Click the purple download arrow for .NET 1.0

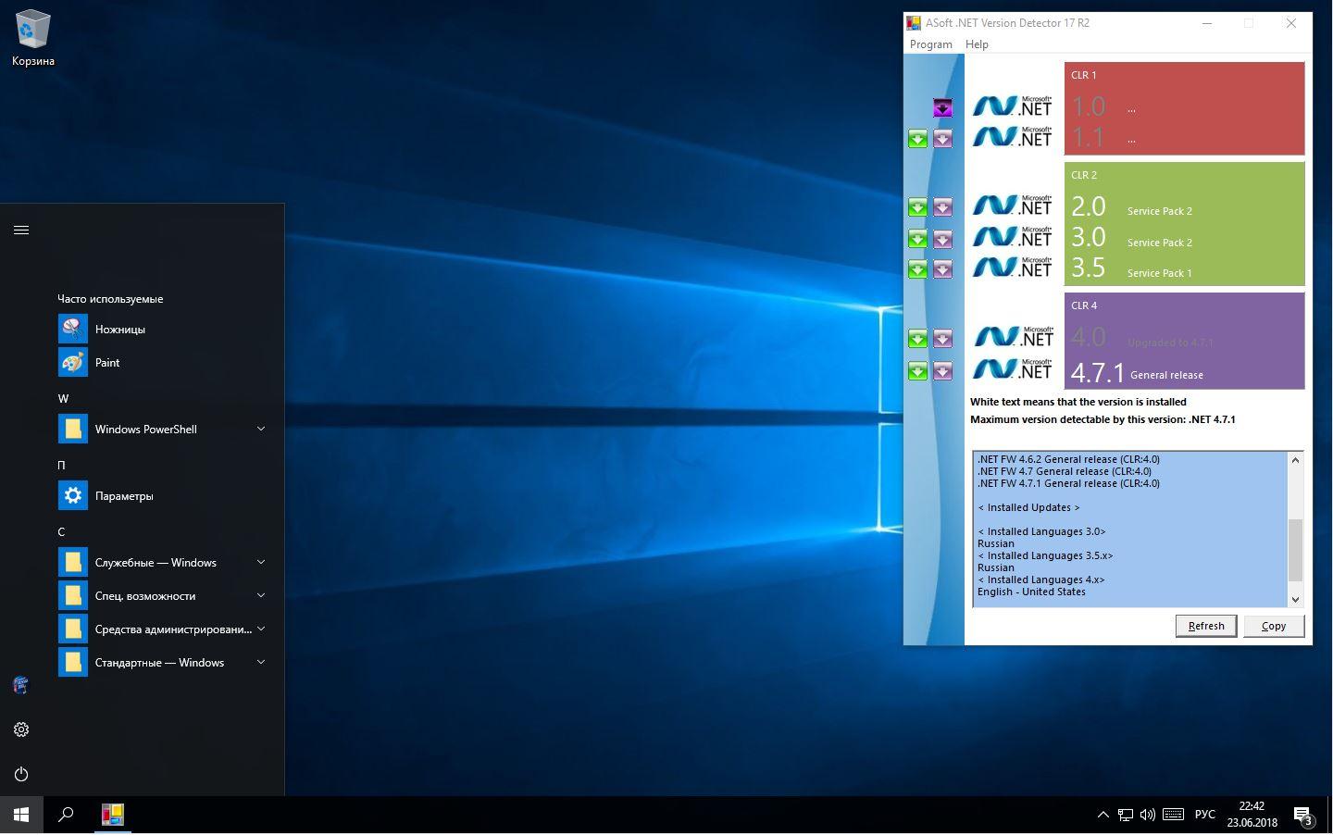[x=942, y=108]
